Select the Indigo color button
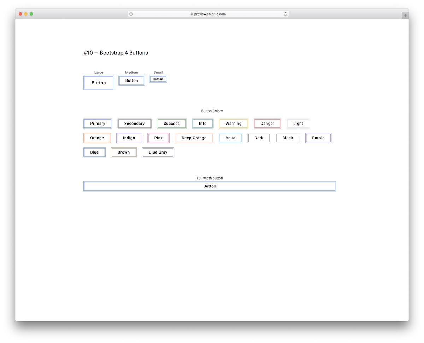This screenshot has width=424, height=343. tap(129, 138)
